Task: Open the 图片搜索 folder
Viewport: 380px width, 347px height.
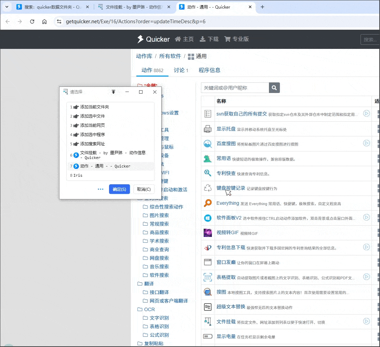Action: tap(156, 215)
